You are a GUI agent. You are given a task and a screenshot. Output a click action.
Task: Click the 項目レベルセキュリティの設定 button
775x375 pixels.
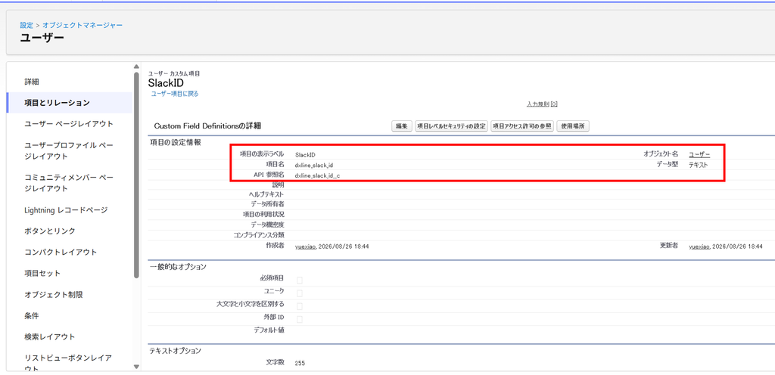click(451, 126)
